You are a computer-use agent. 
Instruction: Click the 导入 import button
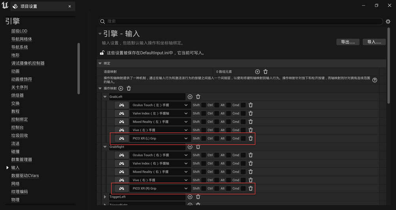point(374,42)
